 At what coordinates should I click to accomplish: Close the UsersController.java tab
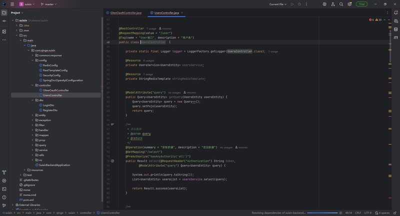(x=181, y=12)
